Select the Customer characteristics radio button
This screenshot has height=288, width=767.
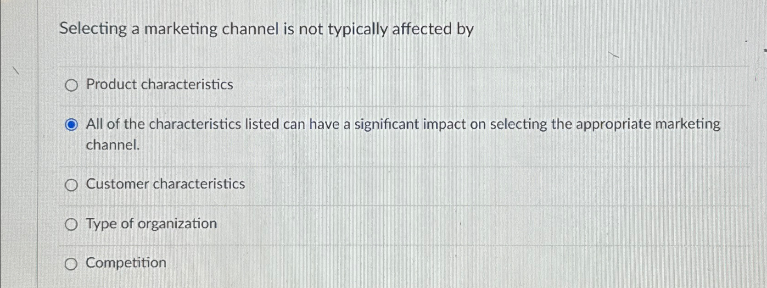(x=71, y=185)
